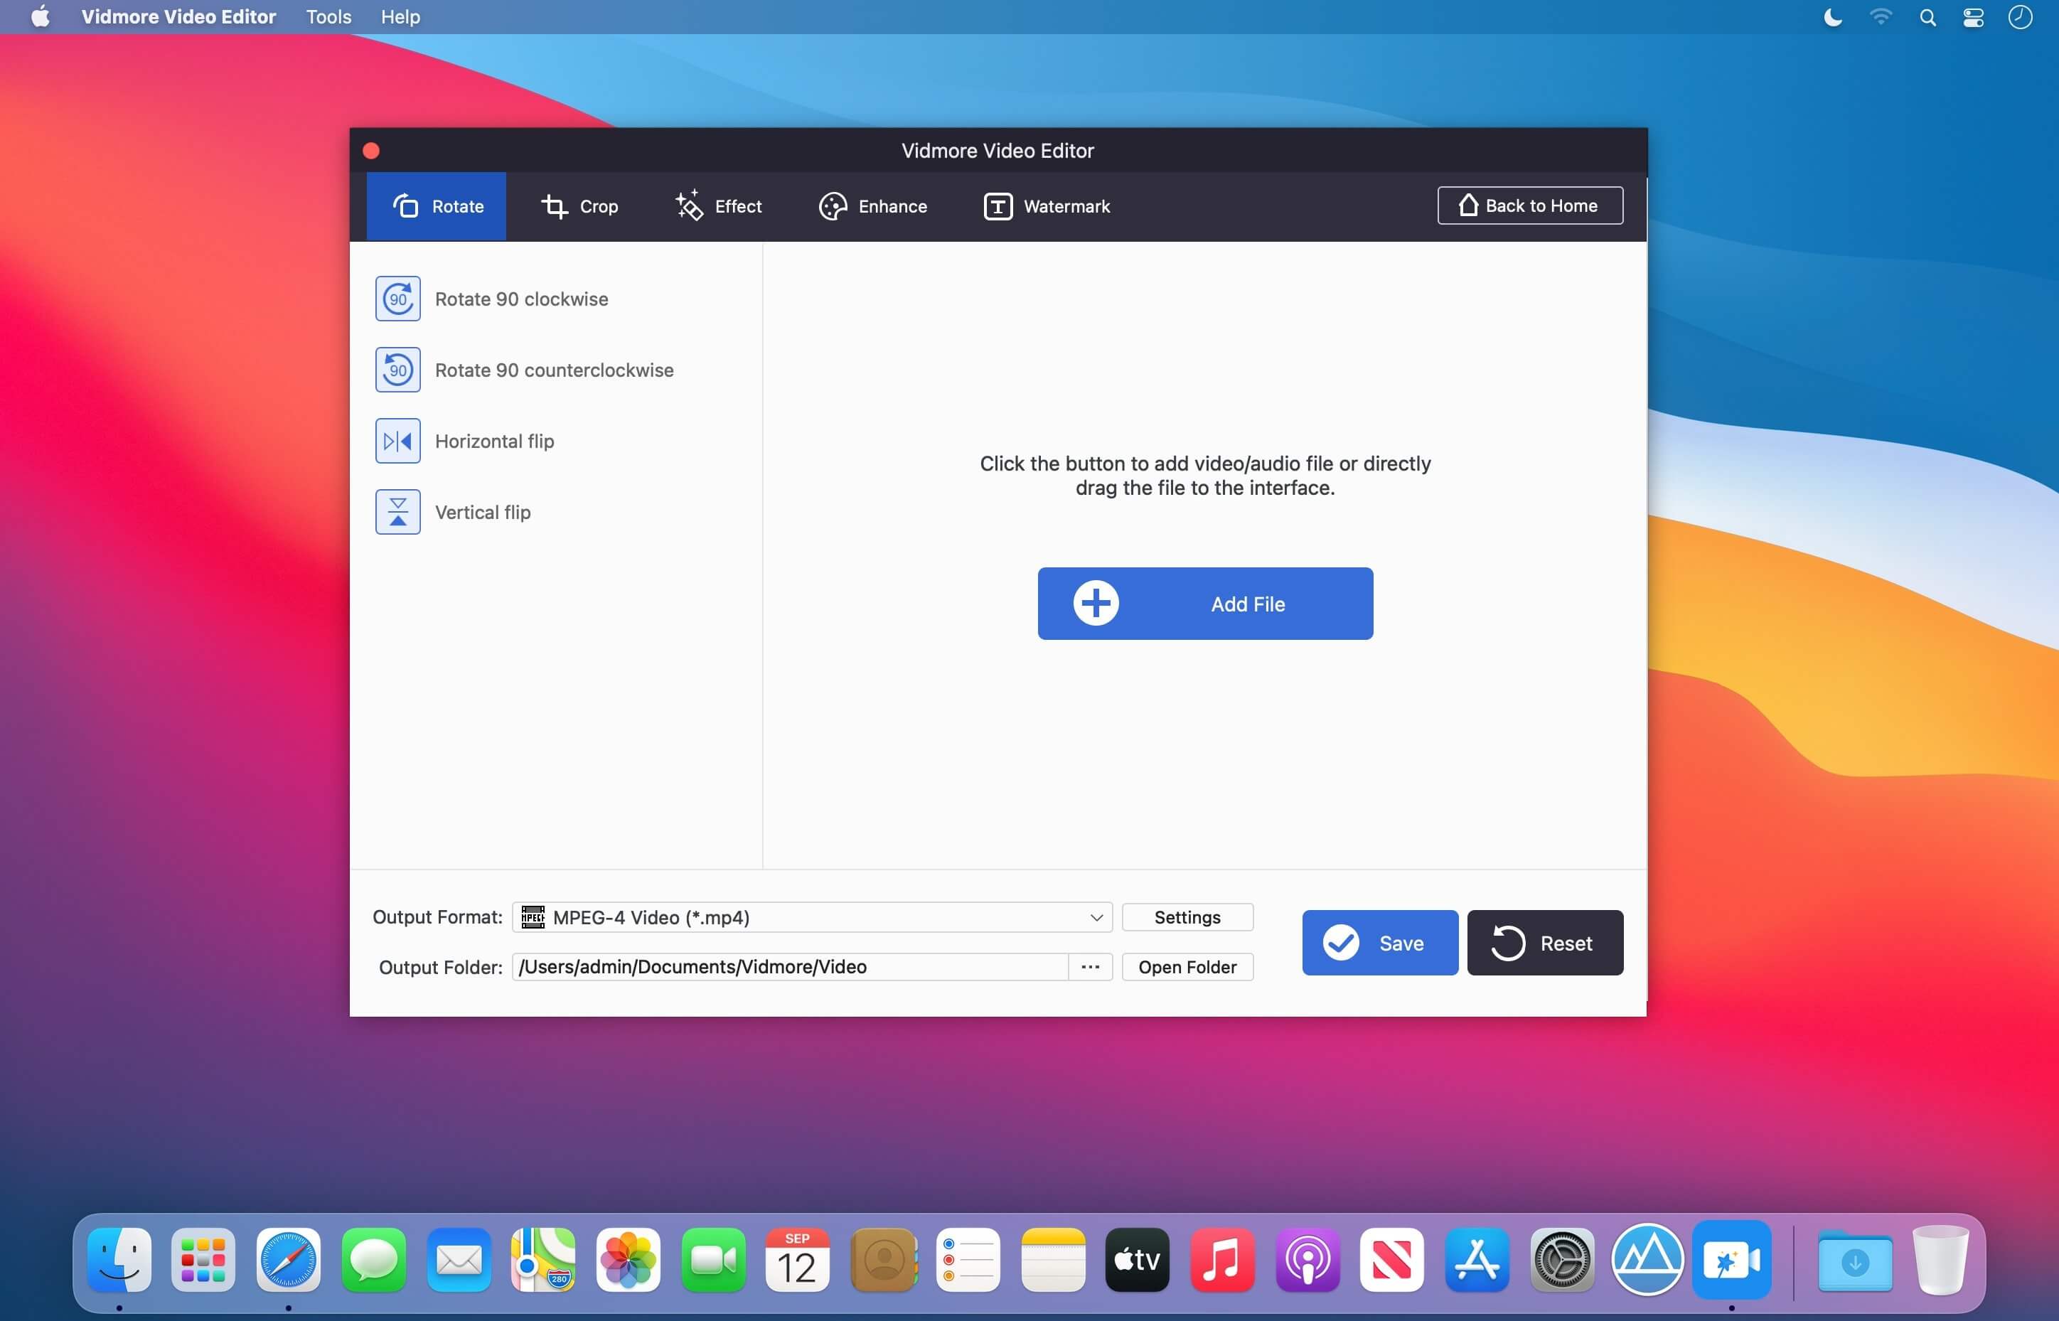This screenshot has height=1321, width=2059.
Task: Open the Tools menu in the menu bar
Action: click(x=328, y=17)
